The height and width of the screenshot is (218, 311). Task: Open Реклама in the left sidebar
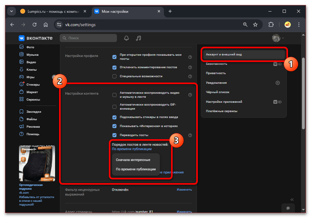[33, 127]
